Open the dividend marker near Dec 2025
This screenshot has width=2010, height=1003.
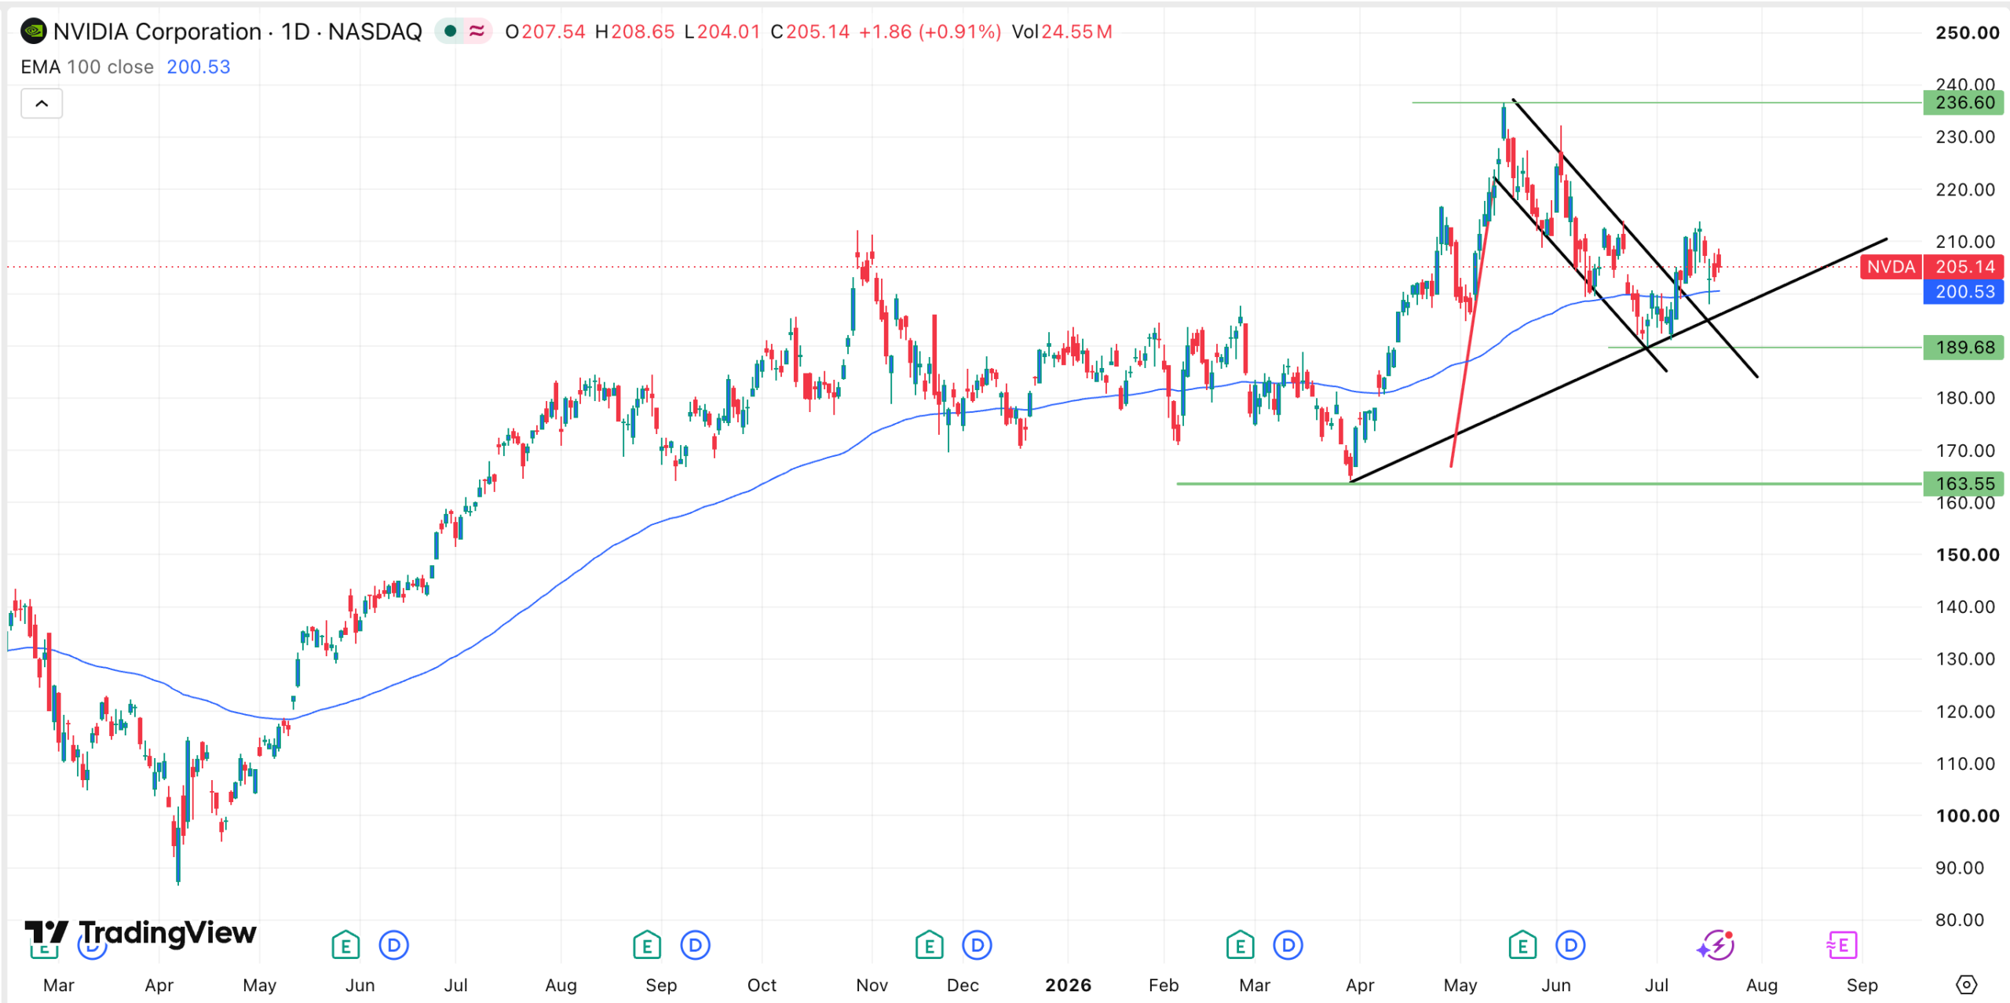click(x=977, y=945)
